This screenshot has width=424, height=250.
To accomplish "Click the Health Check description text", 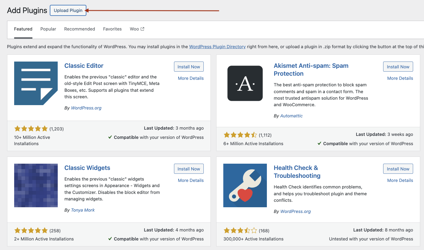I will 320,194.
